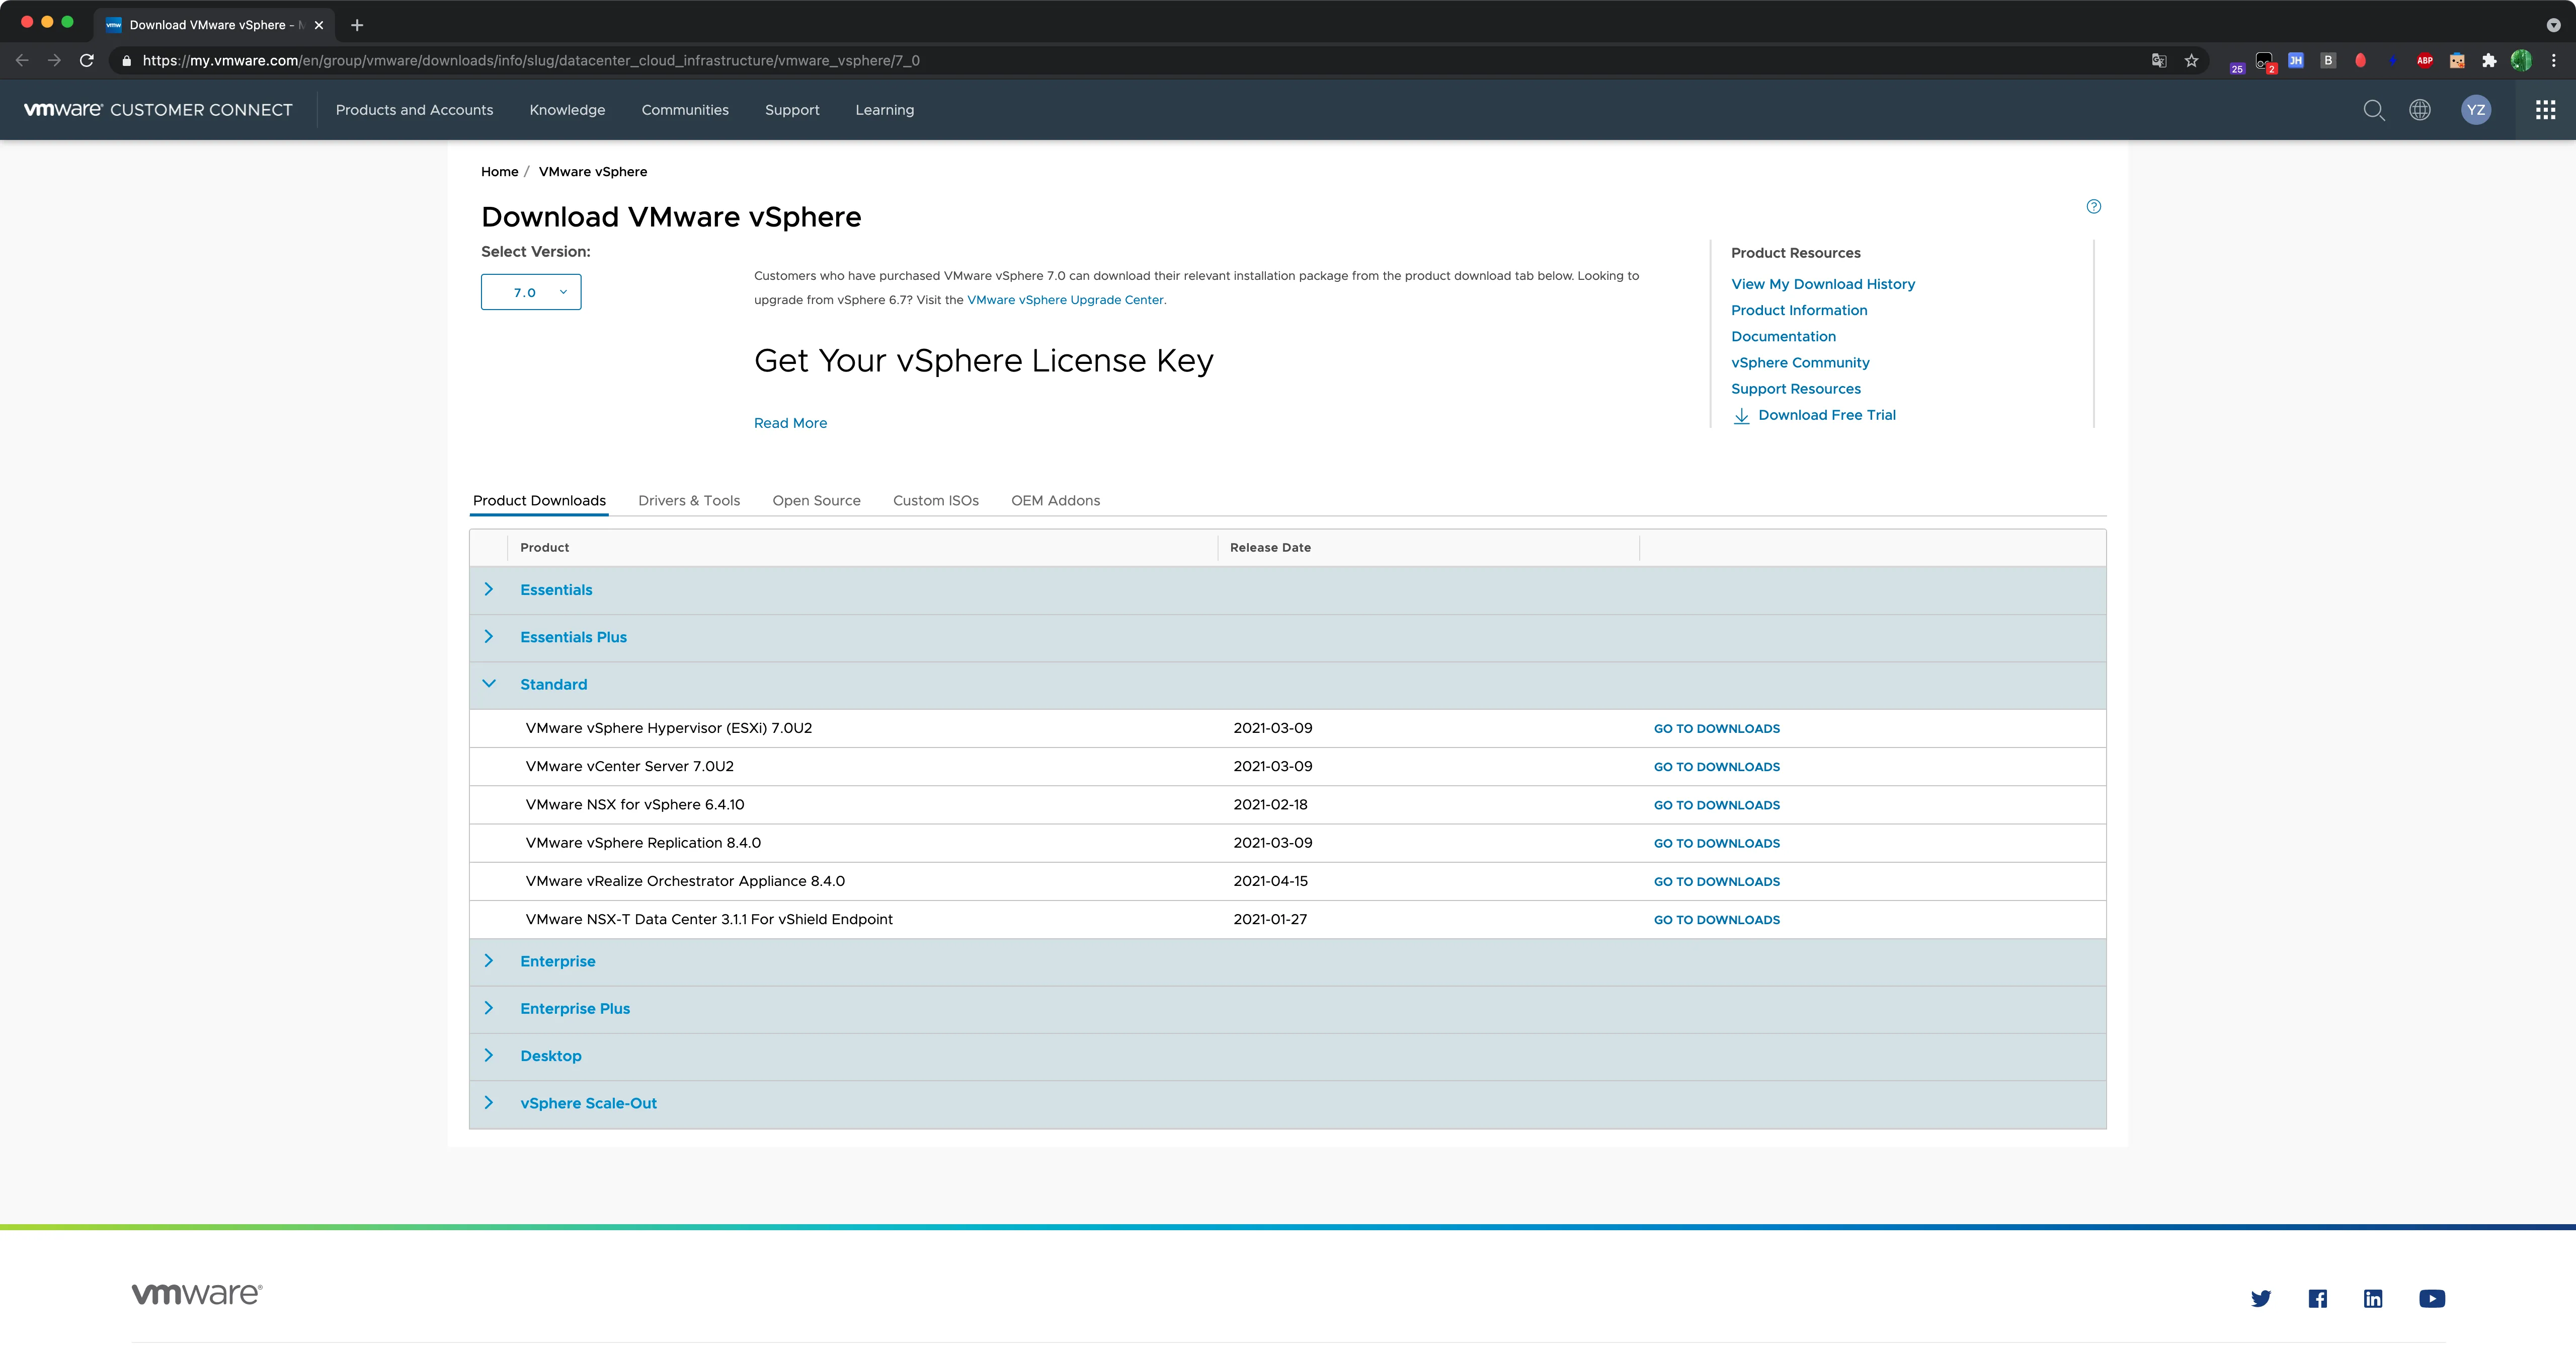Open VMware vSphere Upgrade Center link
This screenshot has width=2576, height=1349.
click(x=1065, y=300)
